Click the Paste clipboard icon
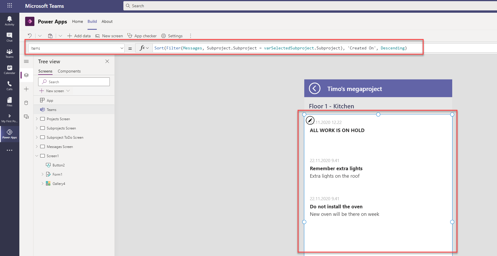Image resolution: width=497 pixels, height=256 pixels. pos(50,36)
